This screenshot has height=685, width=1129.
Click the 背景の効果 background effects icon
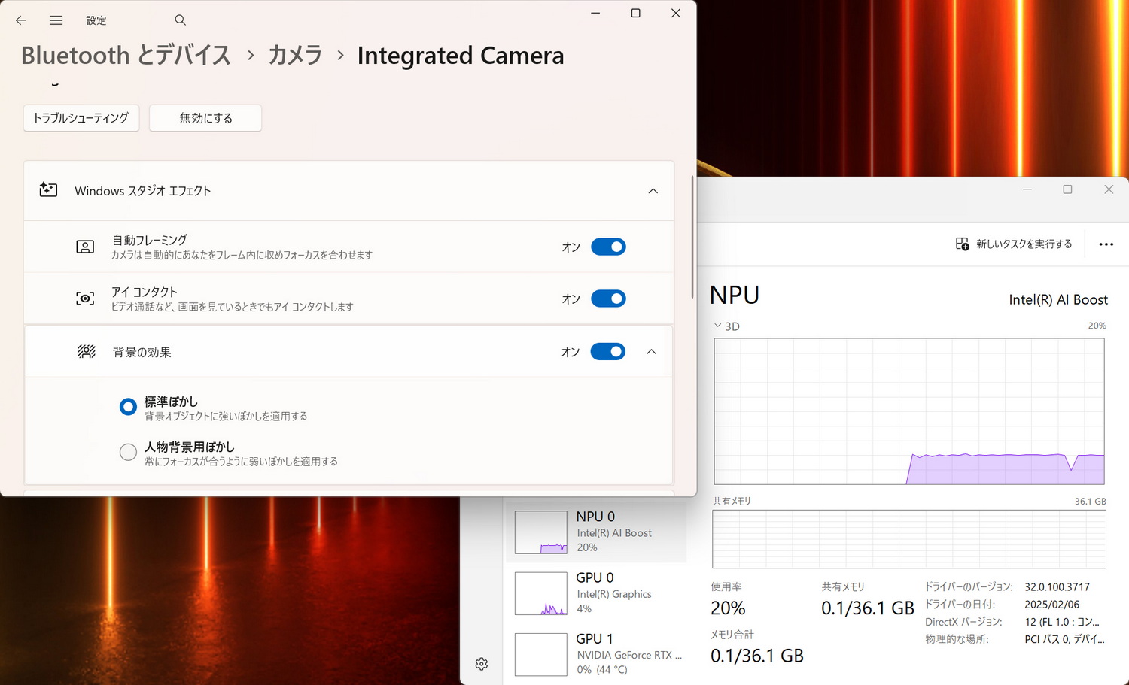(x=85, y=351)
